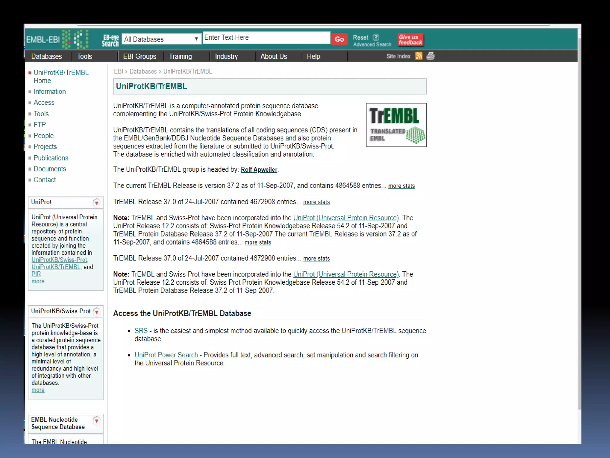Click the Give us feedback badge
Viewport: 610px width, 458px height.
click(410, 40)
